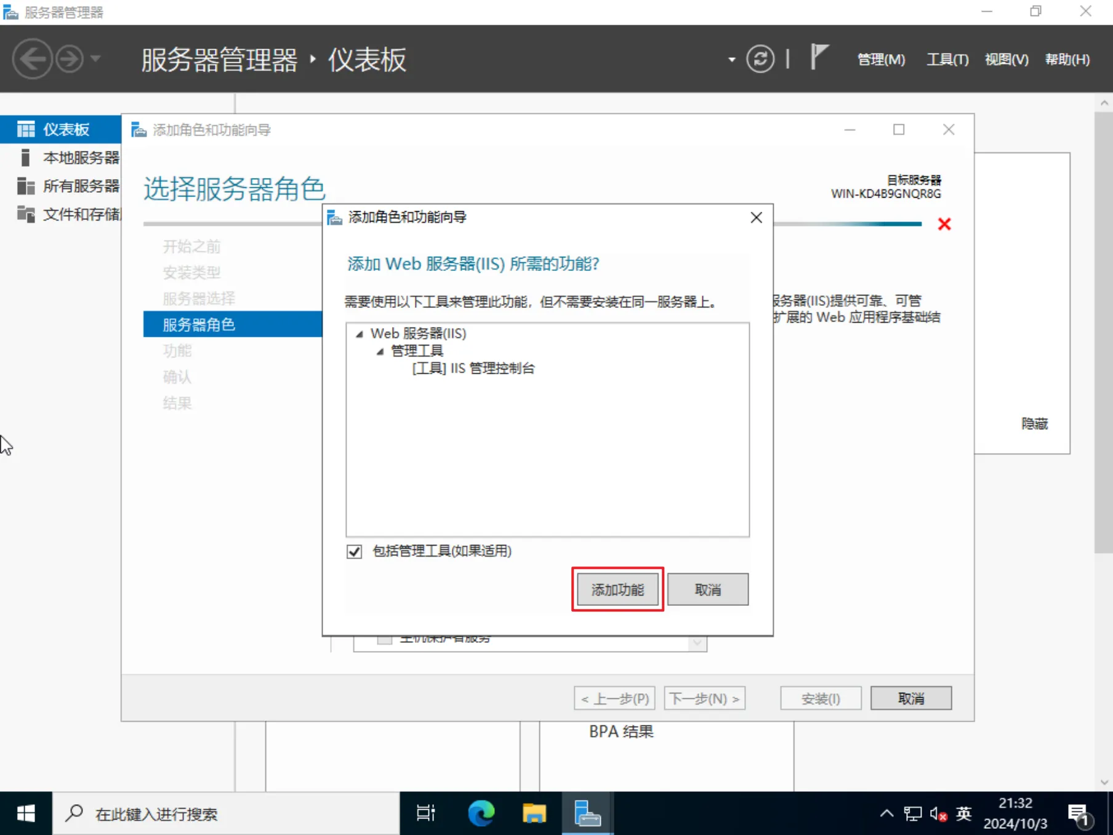
Task: Click the wizard icon in popup title bar
Action: tap(334, 217)
